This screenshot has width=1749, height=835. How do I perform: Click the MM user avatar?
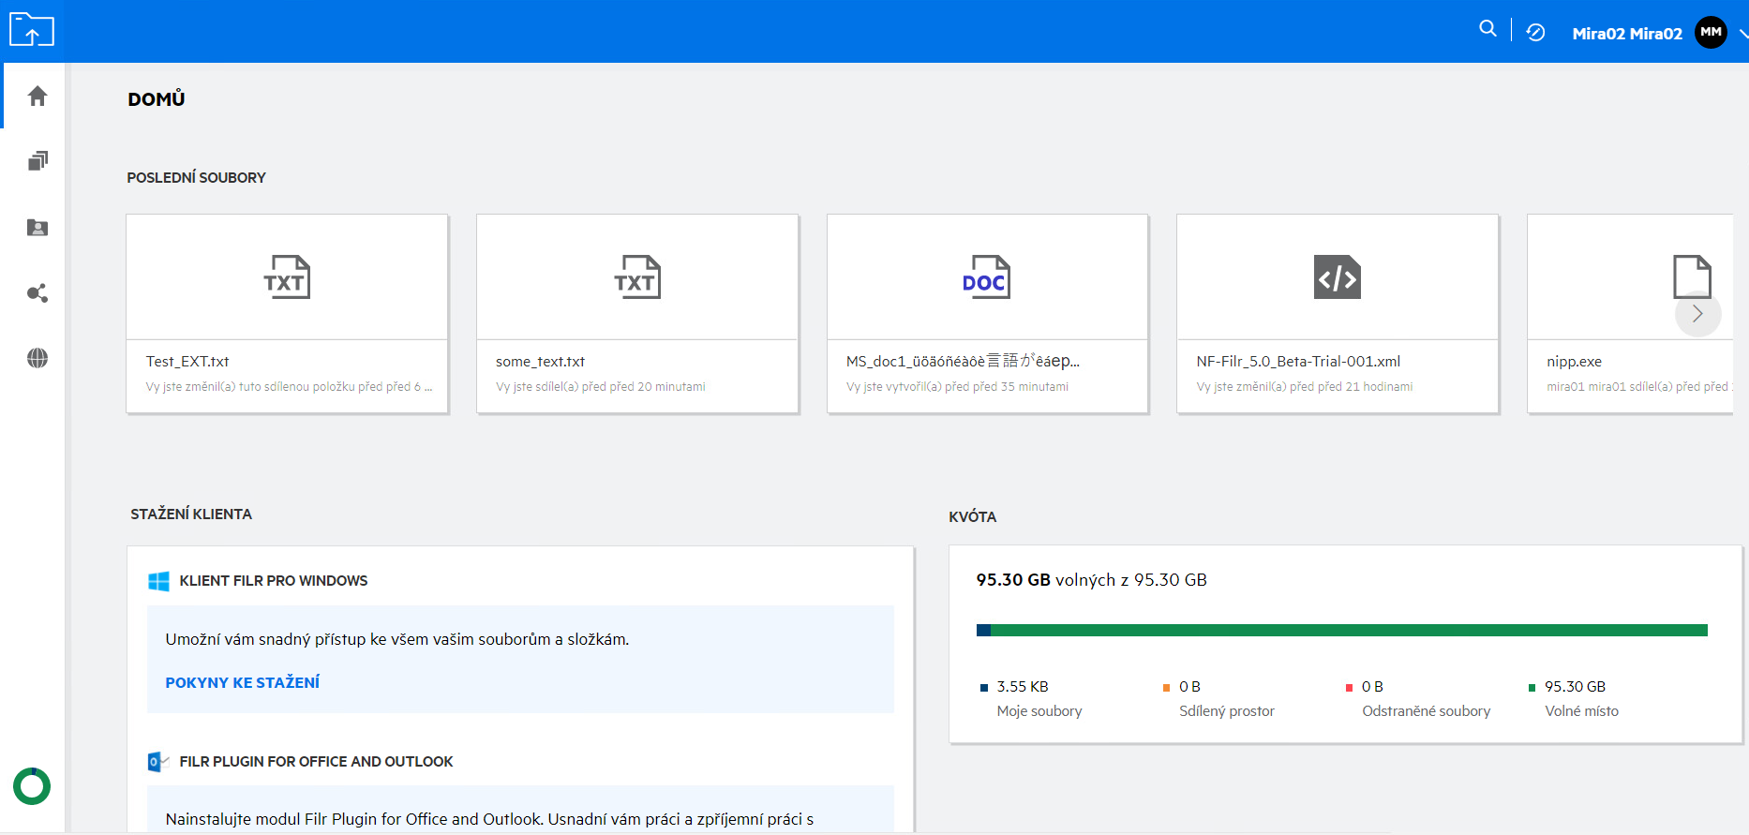[x=1711, y=33]
